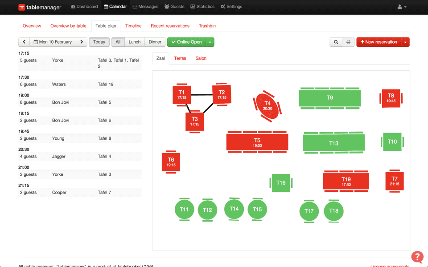Click the search magnifier icon button
The width and height of the screenshot is (428, 267).
[336, 42]
